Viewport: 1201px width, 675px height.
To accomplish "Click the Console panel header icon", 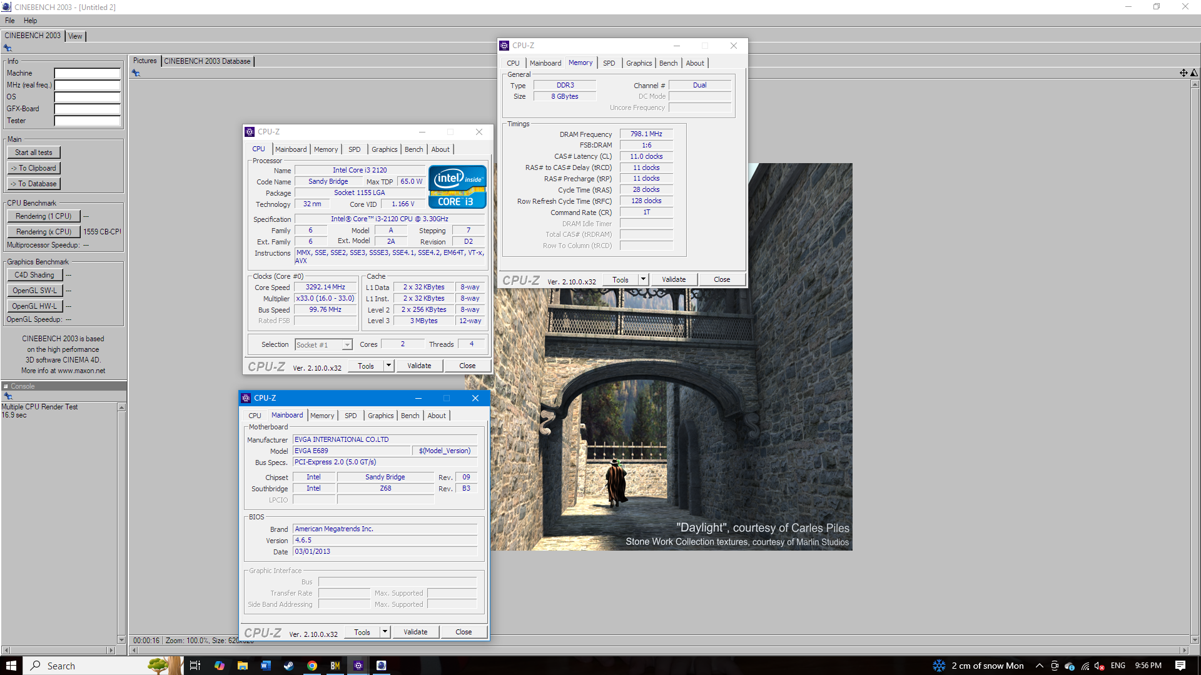I will pyautogui.click(x=6, y=386).
